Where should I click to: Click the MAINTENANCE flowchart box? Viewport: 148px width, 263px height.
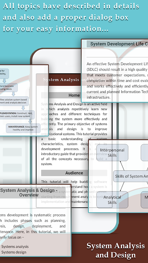(23, 128)
